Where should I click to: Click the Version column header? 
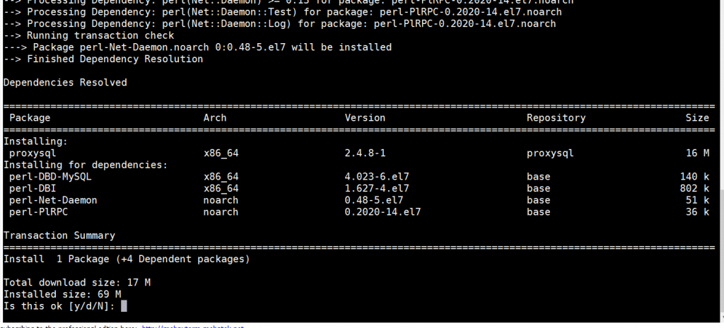pos(365,118)
